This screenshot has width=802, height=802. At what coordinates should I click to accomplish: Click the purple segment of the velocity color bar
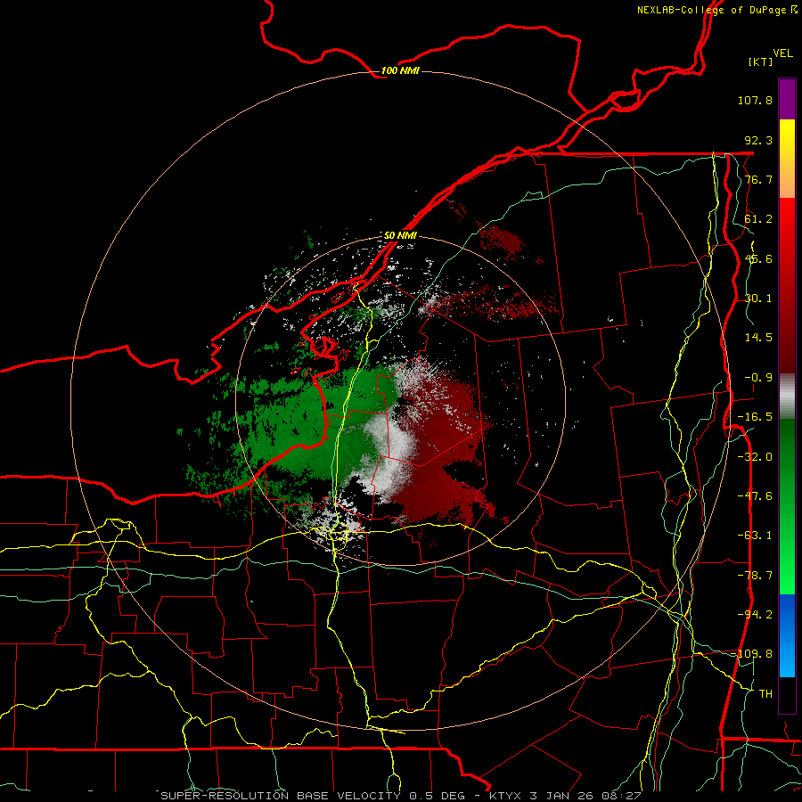click(787, 99)
